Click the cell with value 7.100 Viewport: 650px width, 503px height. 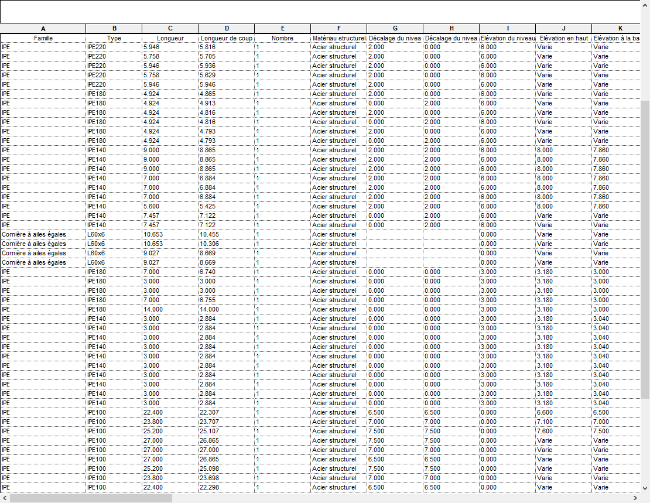coord(563,422)
